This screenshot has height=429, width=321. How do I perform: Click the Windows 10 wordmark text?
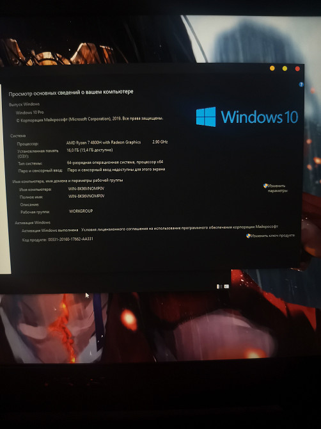pyautogui.click(x=259, y=117)
